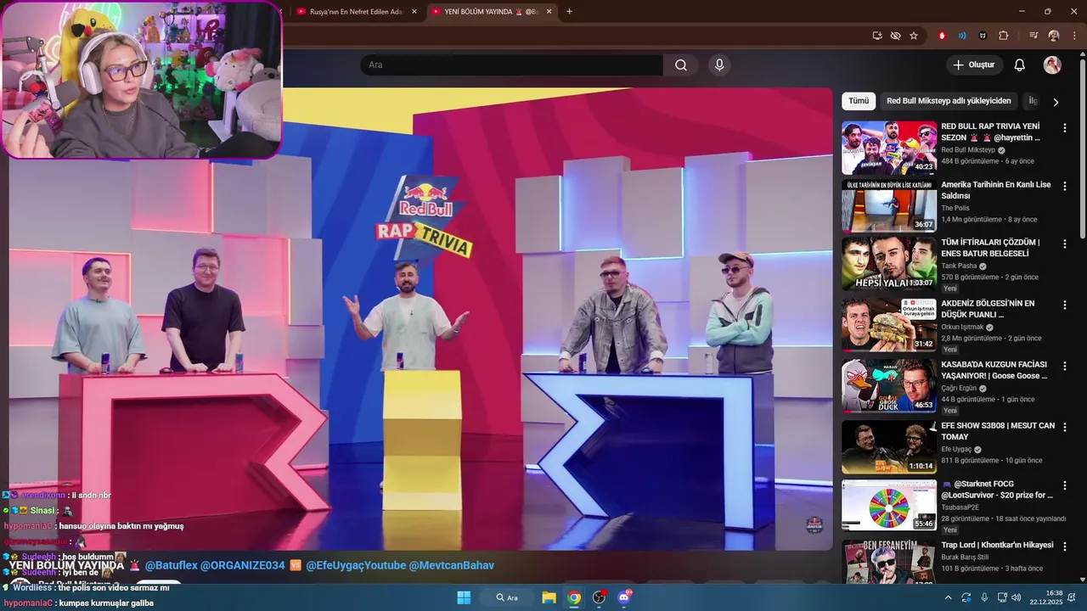1087x611 pixels.
Task: Close the Rusya'nın En Nefret Edilen tab
Action: [414, 12]
